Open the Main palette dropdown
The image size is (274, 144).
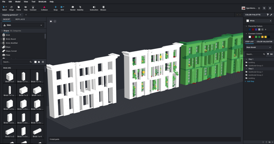(x=23, y=25)
